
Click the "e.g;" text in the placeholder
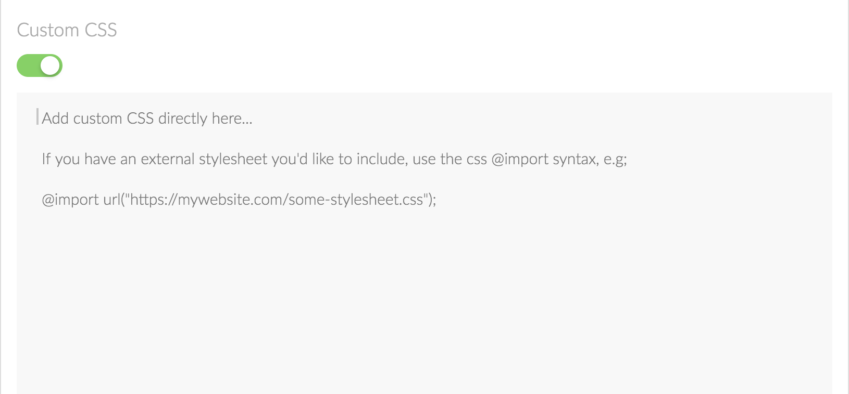615,159
